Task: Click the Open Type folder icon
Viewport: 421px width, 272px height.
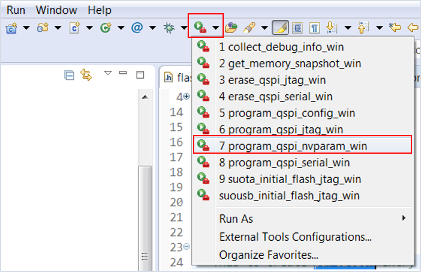Action: click(231, 28)
